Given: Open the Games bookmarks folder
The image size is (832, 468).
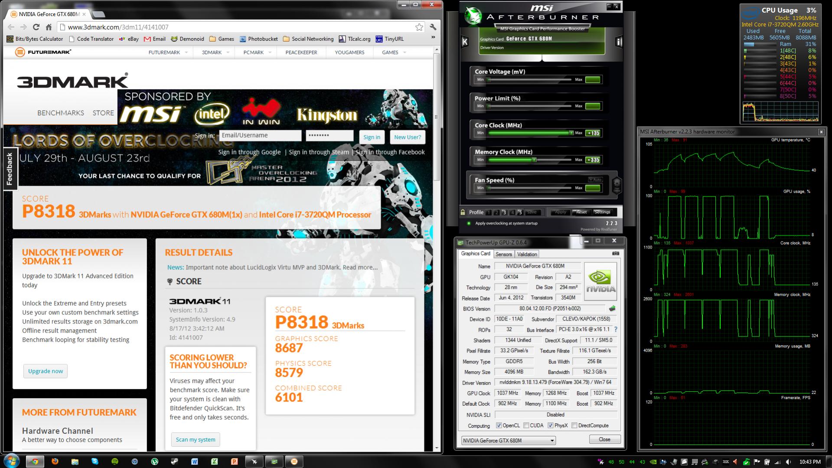Looking at the screenshot, I should [222, 39].
